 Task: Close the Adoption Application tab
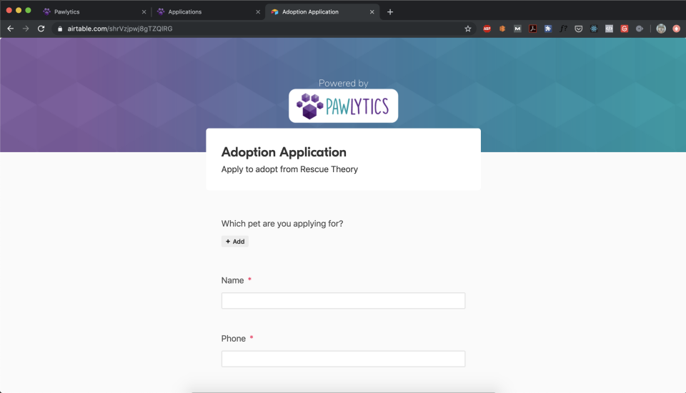(372, 12)
